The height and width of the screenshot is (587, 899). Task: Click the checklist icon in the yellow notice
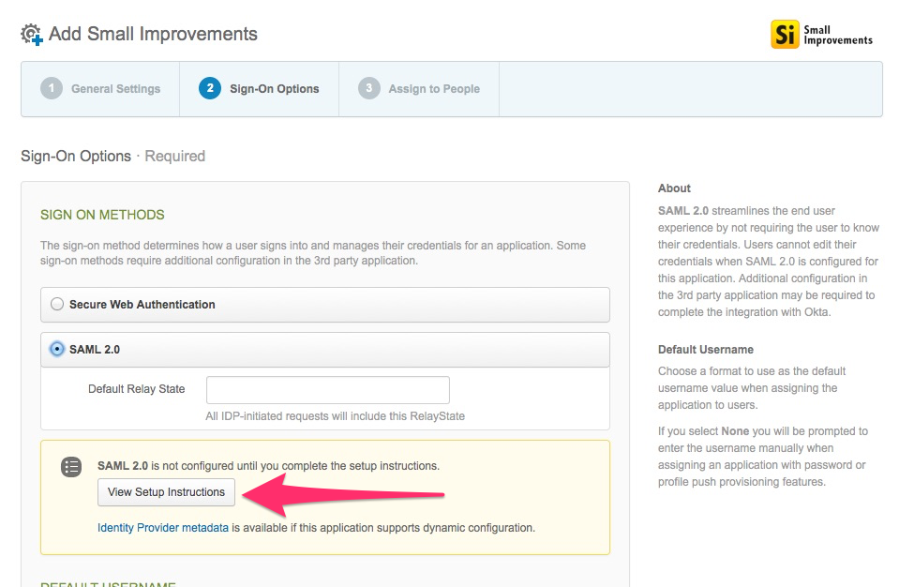[x=71, y=467]
